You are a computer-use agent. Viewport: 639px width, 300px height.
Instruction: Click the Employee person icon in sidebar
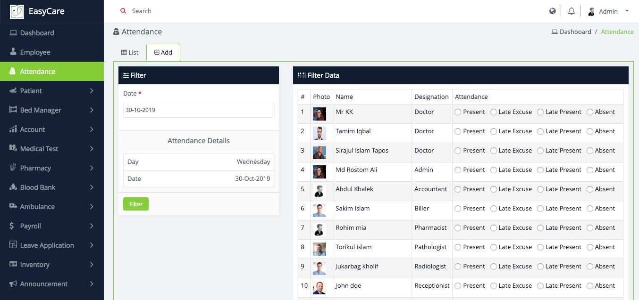point(13,52)
